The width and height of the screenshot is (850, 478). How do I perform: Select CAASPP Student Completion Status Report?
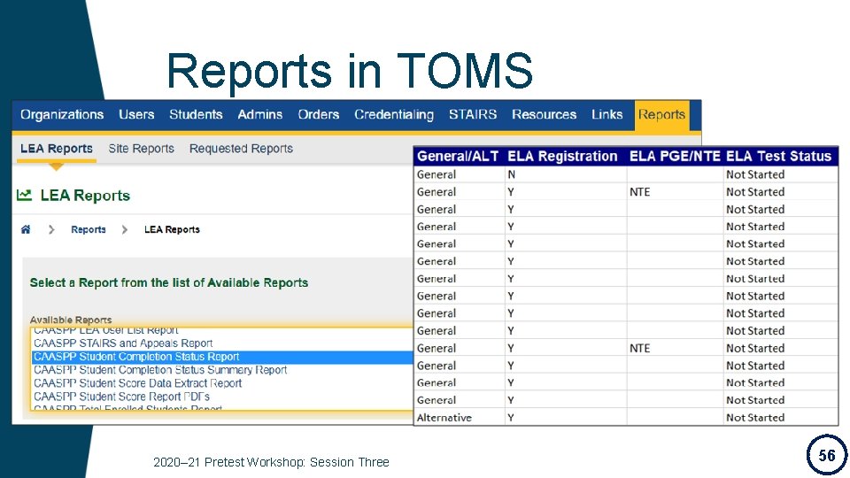[222, 357]
